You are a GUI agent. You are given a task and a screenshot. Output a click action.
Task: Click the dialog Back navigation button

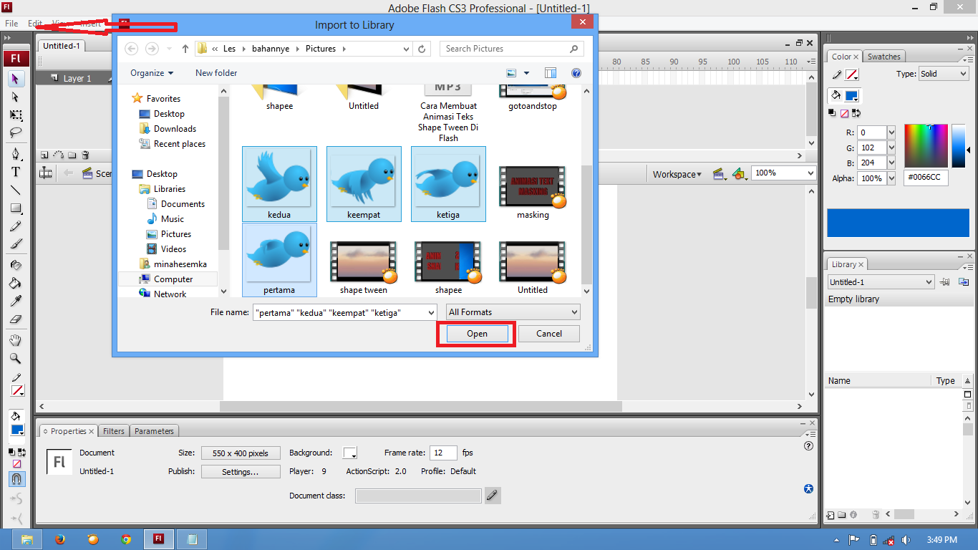[x=131, y=49]
